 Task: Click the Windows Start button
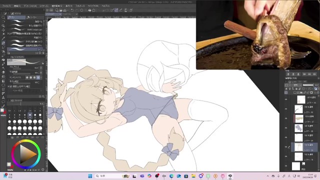[90, 176]
